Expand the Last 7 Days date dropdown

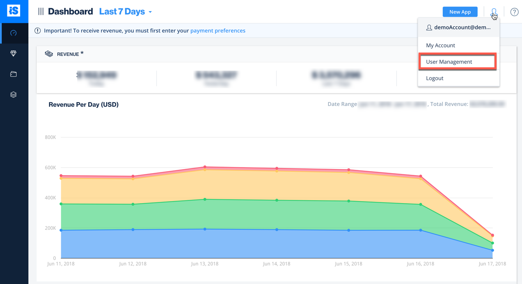click(x=122, y=12)
